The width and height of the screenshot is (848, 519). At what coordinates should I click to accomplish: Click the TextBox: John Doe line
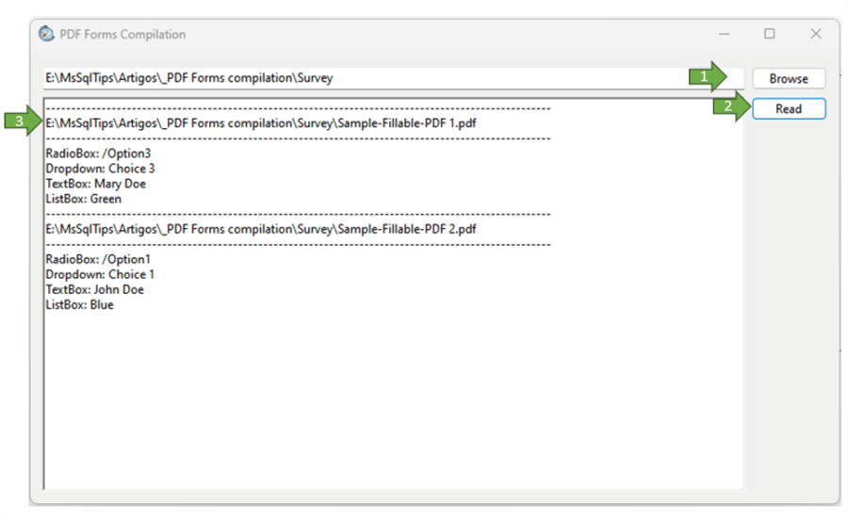tap(94, 289)
